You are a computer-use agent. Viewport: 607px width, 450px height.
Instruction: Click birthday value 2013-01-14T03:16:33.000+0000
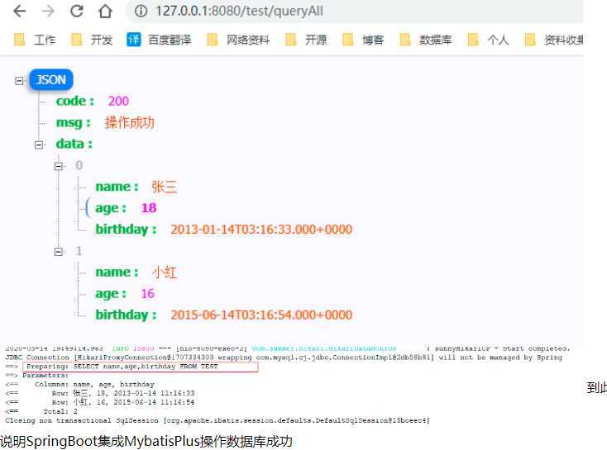(x=261, y=230)
